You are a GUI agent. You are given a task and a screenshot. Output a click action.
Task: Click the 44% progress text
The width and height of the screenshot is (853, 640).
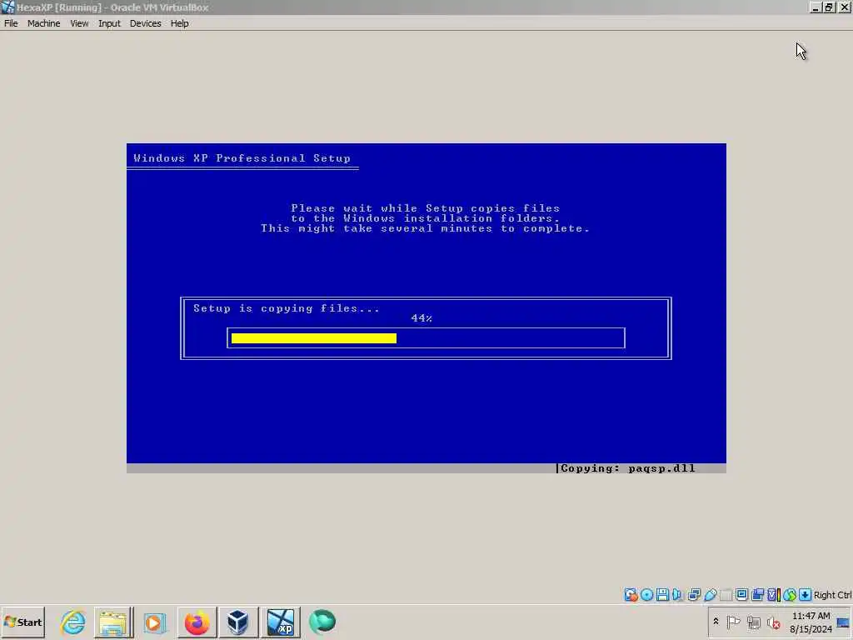pos(422,318)
